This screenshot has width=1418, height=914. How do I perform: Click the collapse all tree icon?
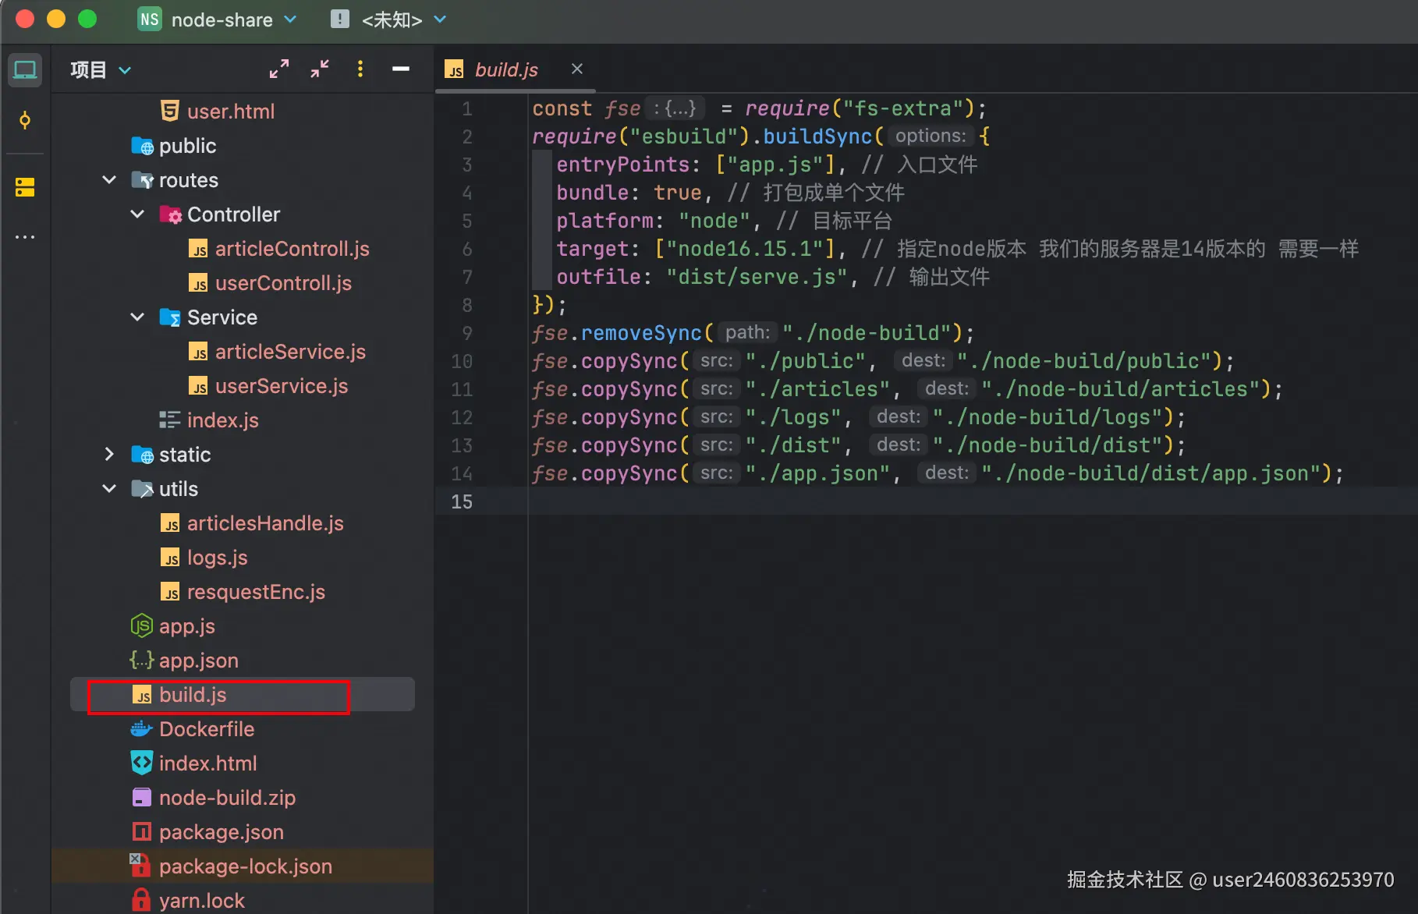coord(320,69)
